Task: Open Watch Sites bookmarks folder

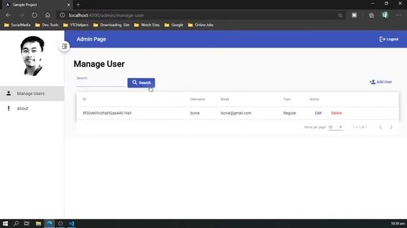Action: 147,25
